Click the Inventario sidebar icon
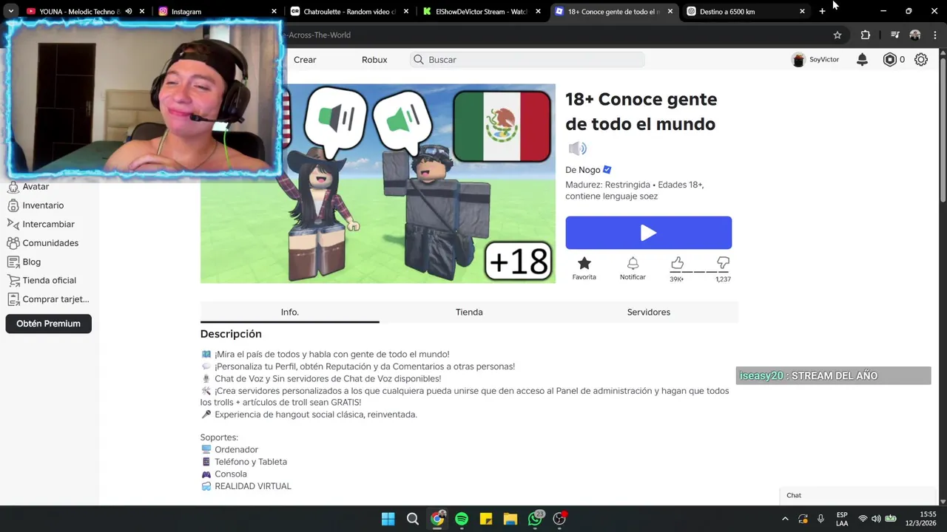Viewport: 947px width, 532px height. 13,205
